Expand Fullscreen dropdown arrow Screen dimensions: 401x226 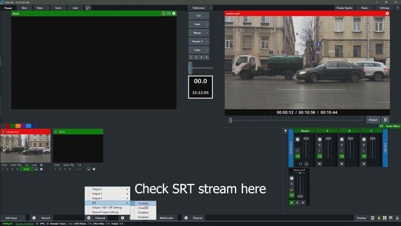pyautogui.click(x=211, y=8)
